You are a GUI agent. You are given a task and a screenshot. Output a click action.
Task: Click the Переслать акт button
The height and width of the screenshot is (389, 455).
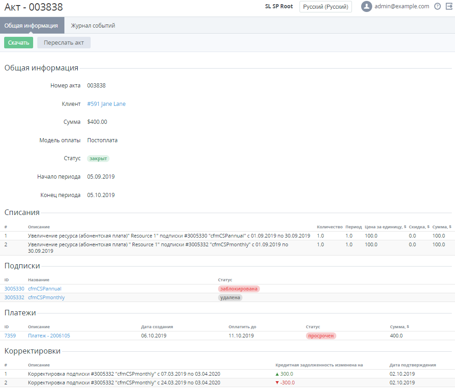click(x=64, y=43)
